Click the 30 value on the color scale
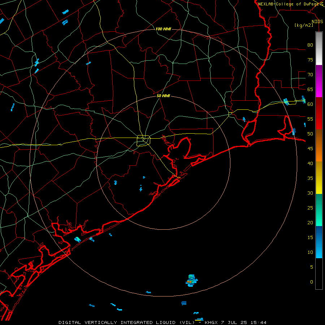The height and width of the screenshot is (325, 325). 310,193
